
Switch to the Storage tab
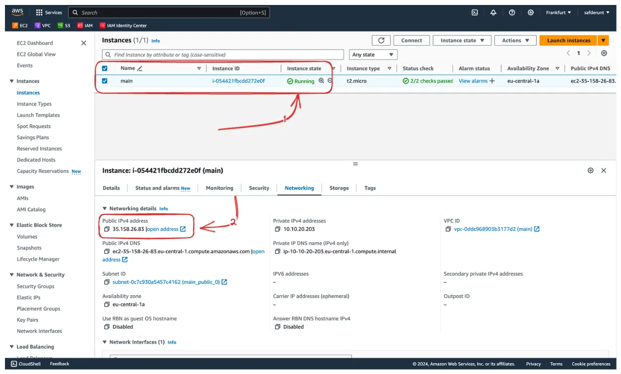click(x=339, y=188)
